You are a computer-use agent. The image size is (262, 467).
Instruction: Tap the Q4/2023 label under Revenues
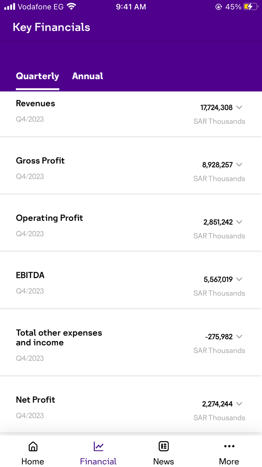coord(30,119)
